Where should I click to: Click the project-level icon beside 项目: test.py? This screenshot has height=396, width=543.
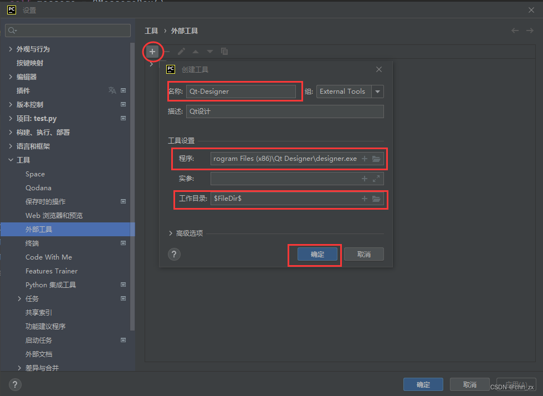pyautogui.click(x=123, y=118)
